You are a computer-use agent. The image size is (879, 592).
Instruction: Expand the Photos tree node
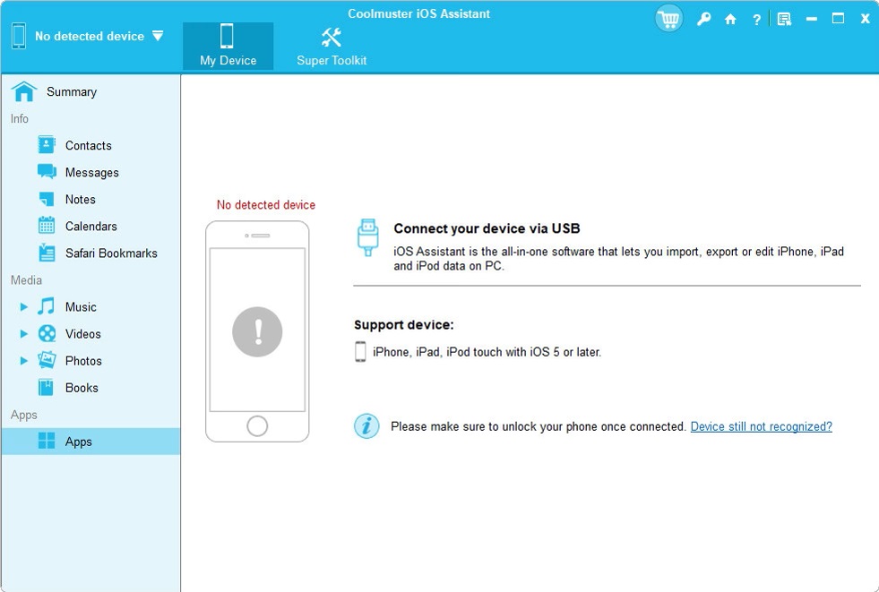pos(23,361)
